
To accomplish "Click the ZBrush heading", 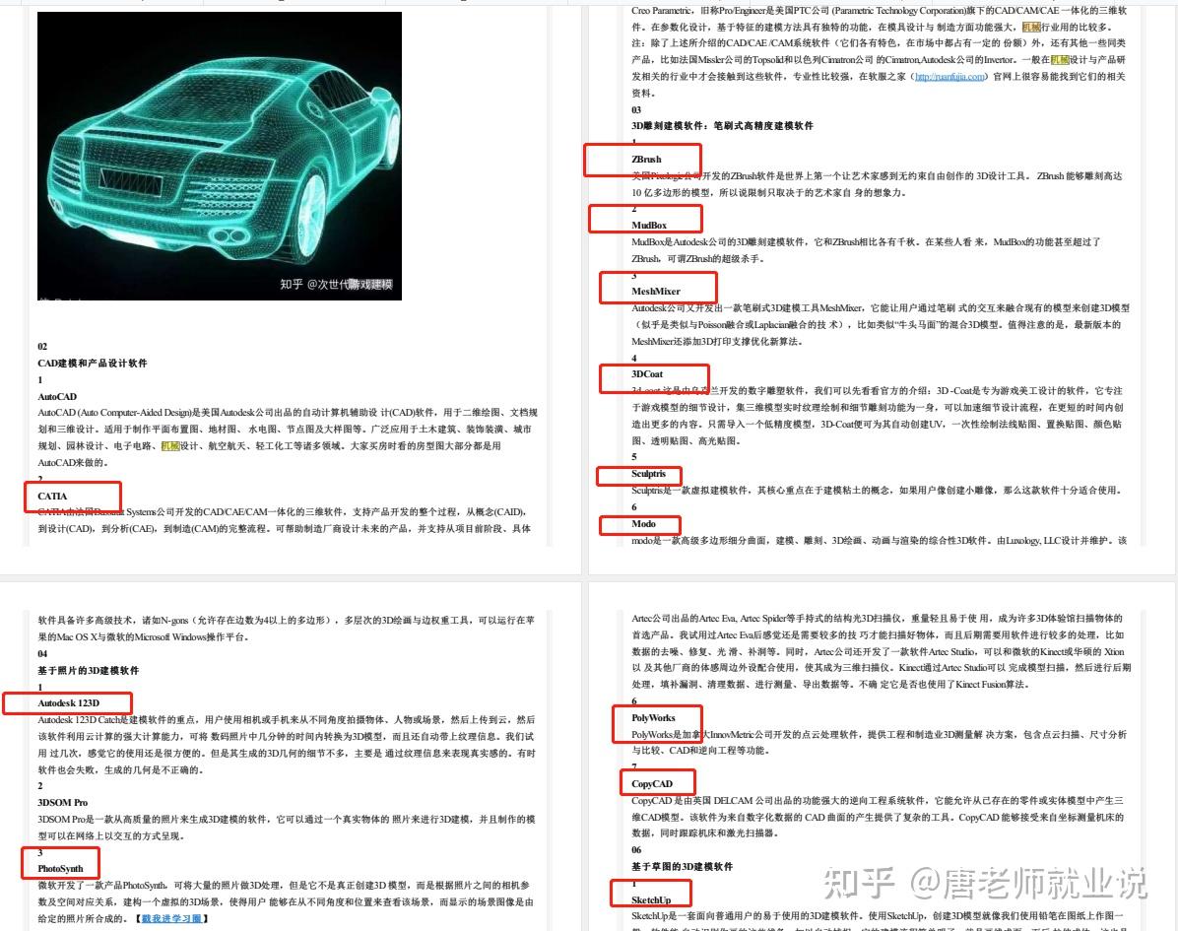I will click(647, 160).
